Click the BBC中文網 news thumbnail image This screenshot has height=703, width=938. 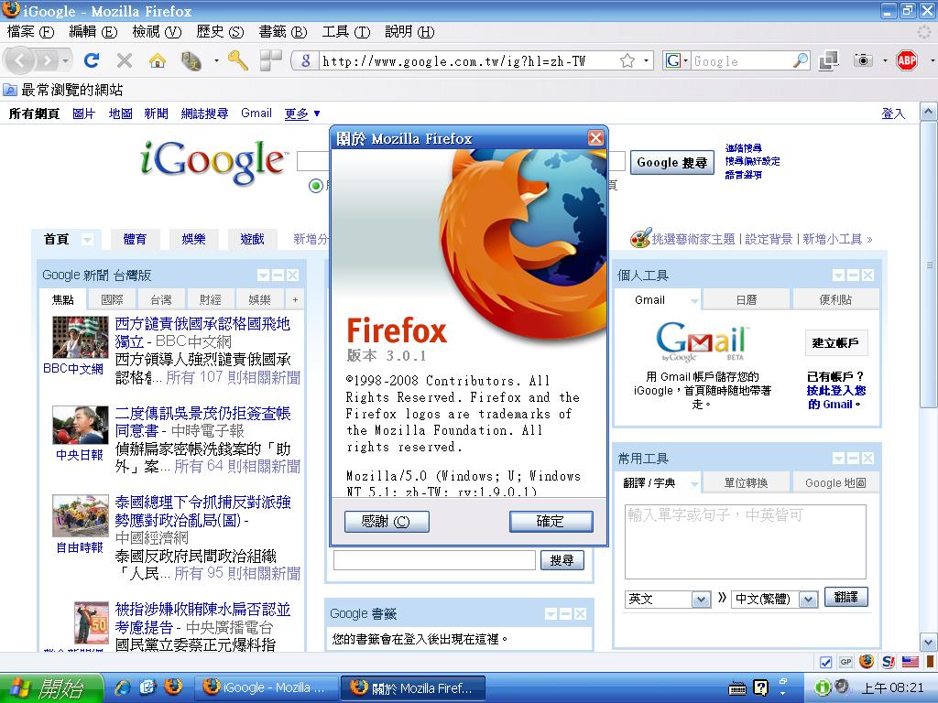coord(80,338)
